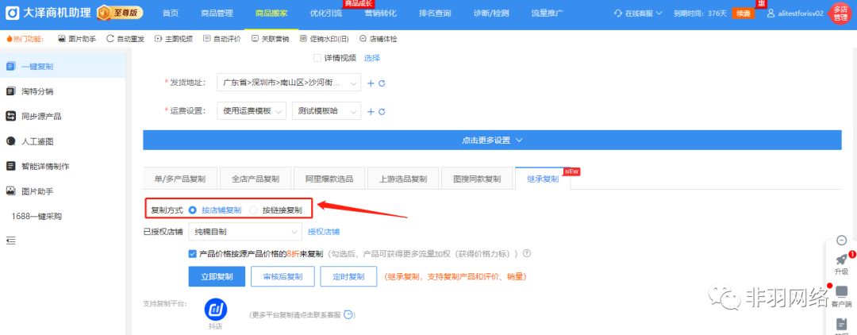Tick the 详情视频 checkbox

(317, 58)
